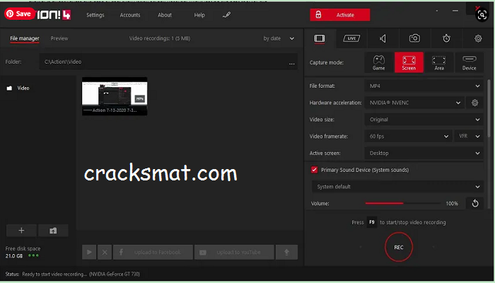Open the general settings gear tab
Image resolution: width=495 pixels, height=283 pixels.
tap(478, 38)
